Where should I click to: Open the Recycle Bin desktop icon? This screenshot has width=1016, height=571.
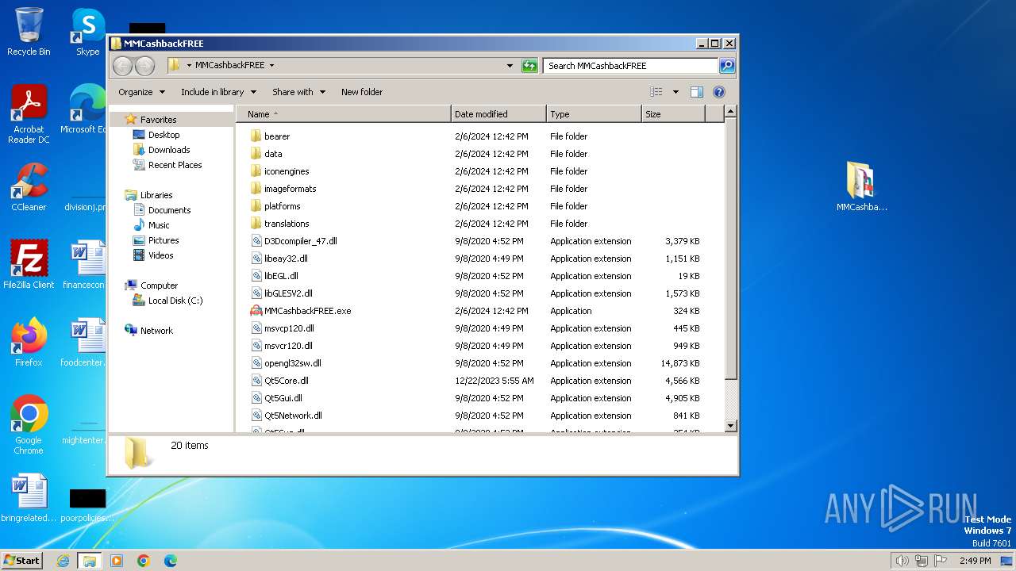pos(29,32)
